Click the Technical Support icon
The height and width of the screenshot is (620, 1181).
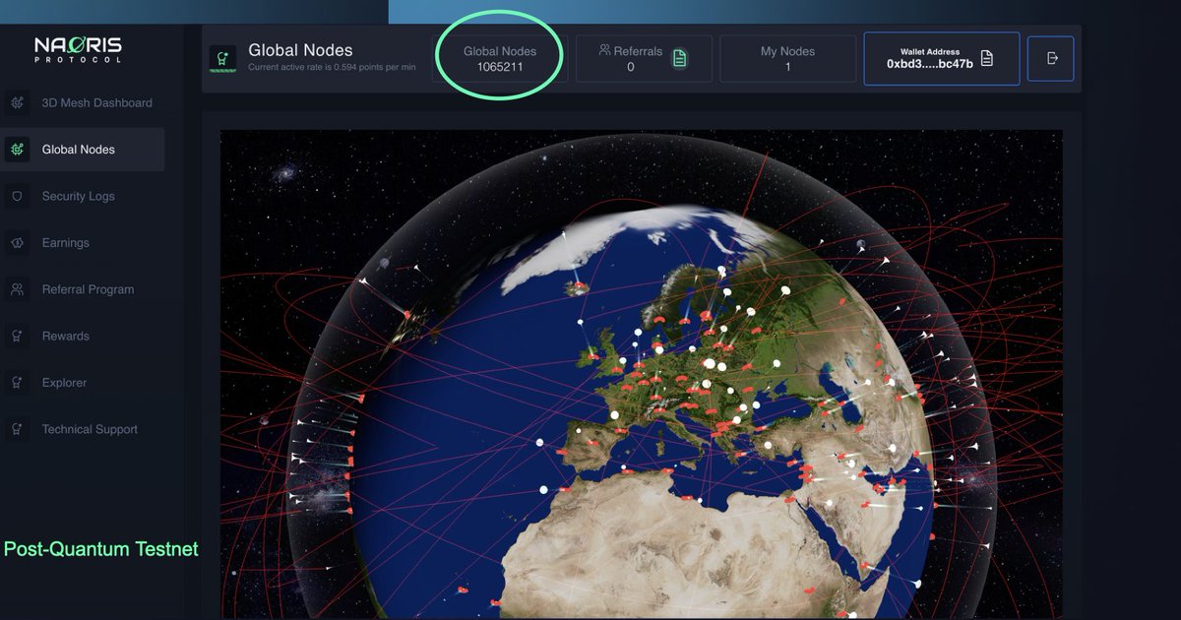click(16, 428)
